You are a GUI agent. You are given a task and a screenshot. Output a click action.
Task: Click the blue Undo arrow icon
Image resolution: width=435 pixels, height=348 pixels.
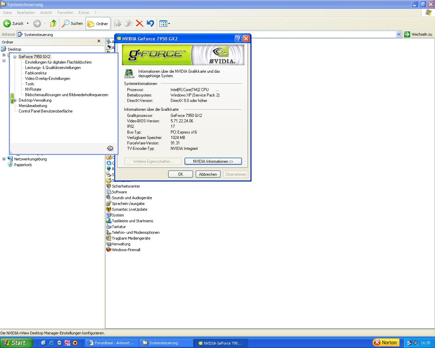point(150,23)
